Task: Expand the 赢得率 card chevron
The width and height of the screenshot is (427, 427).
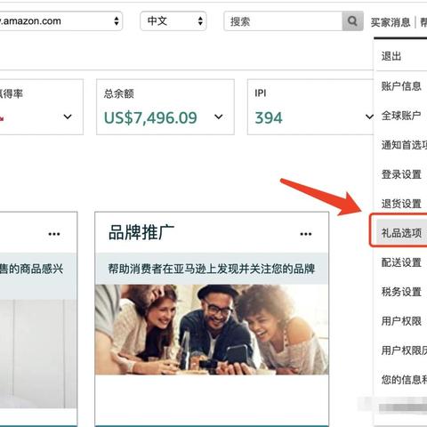Action: point(68,117)
